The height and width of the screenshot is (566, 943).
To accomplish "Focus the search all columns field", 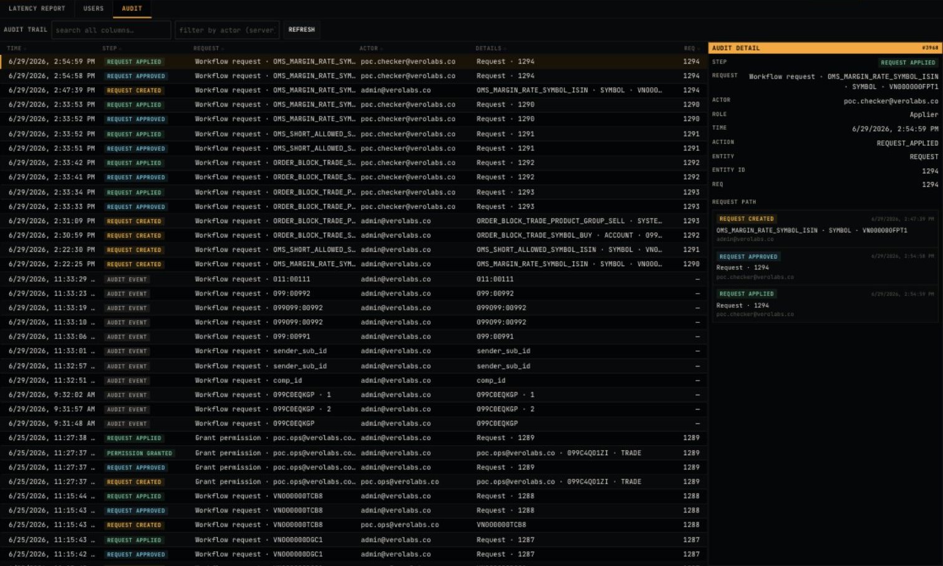I will click(111, 30).
